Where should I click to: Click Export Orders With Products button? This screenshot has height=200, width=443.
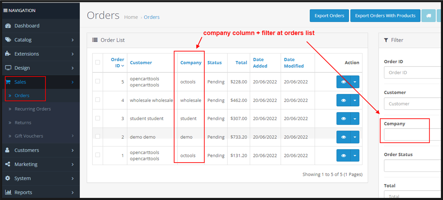[x=385, y=16]
